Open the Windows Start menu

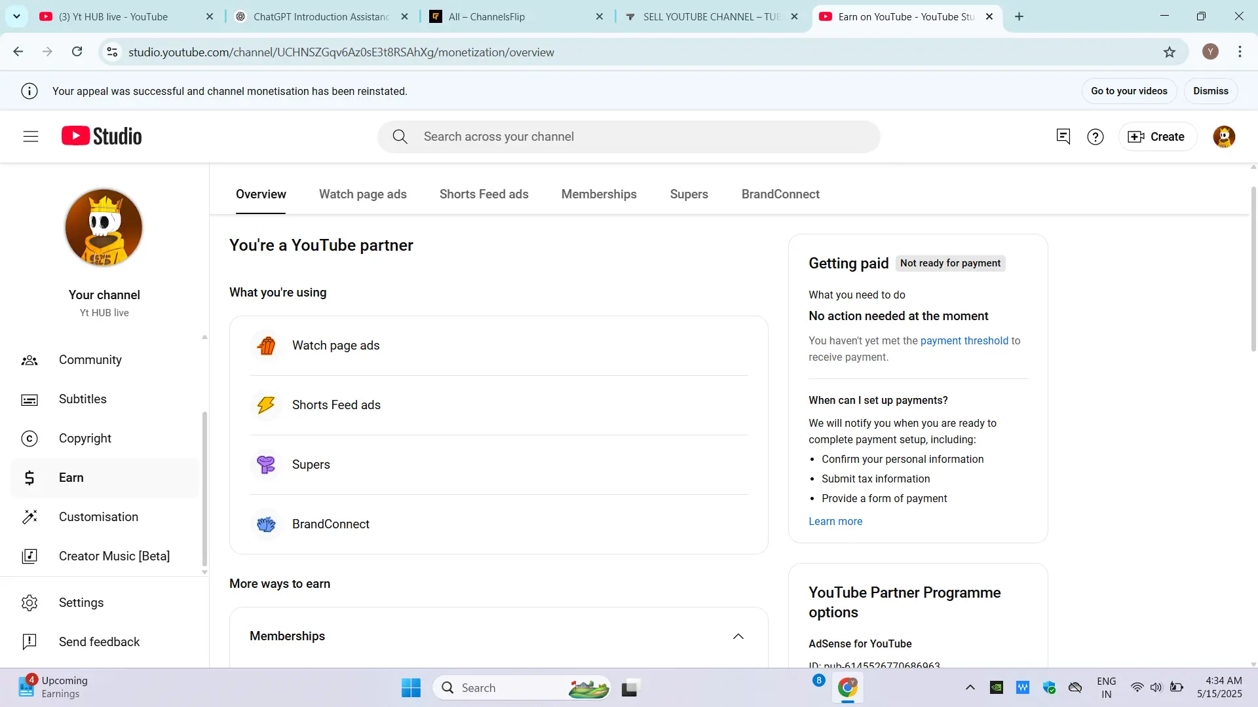pos(411,688)
